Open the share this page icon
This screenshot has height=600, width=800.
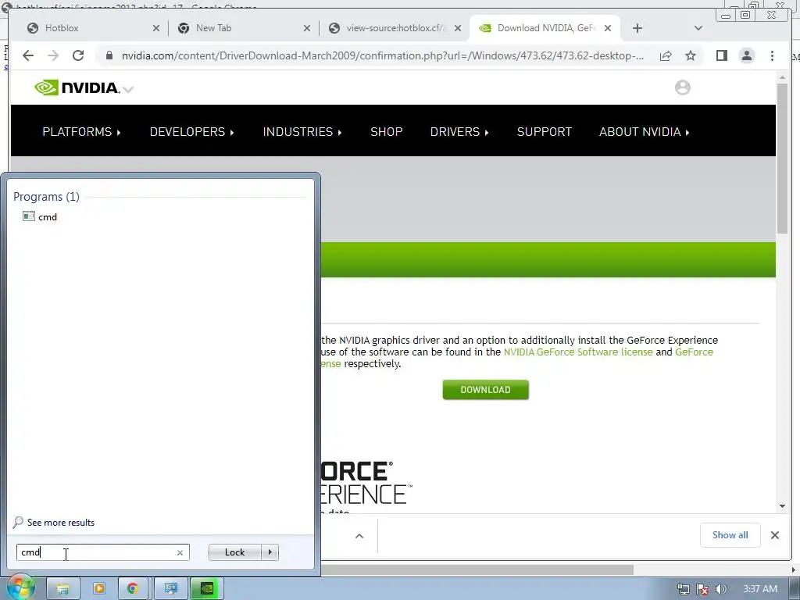(x=666, y=55)
